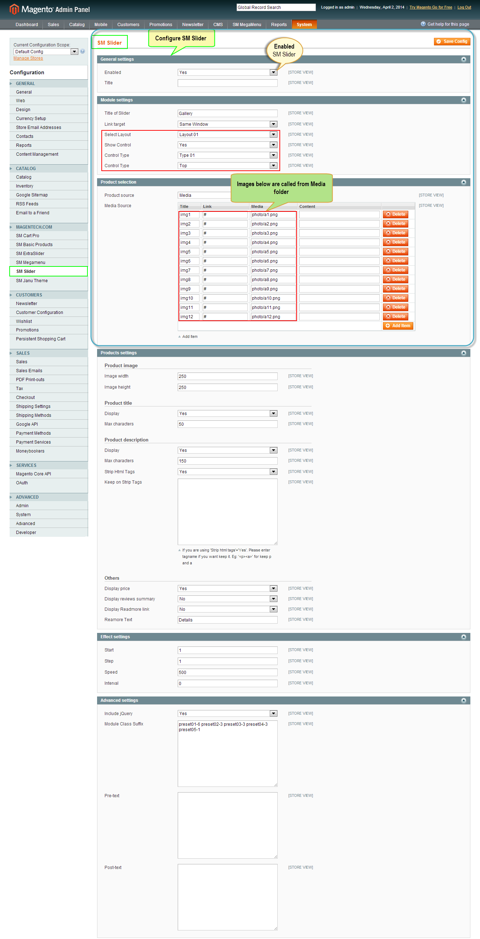Screen dimensions: 480x939
Task: Click the Keep on Strip Tags textarea
Action: click(x=228, y=512)
